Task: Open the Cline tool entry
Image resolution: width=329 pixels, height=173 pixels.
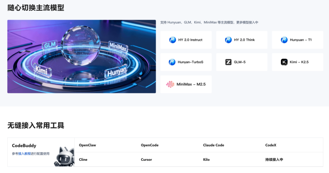Action: (83, 160)
